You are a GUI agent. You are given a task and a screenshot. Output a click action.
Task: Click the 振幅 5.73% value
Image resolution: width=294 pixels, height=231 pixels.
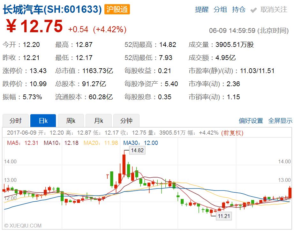[x=32, y=97]
